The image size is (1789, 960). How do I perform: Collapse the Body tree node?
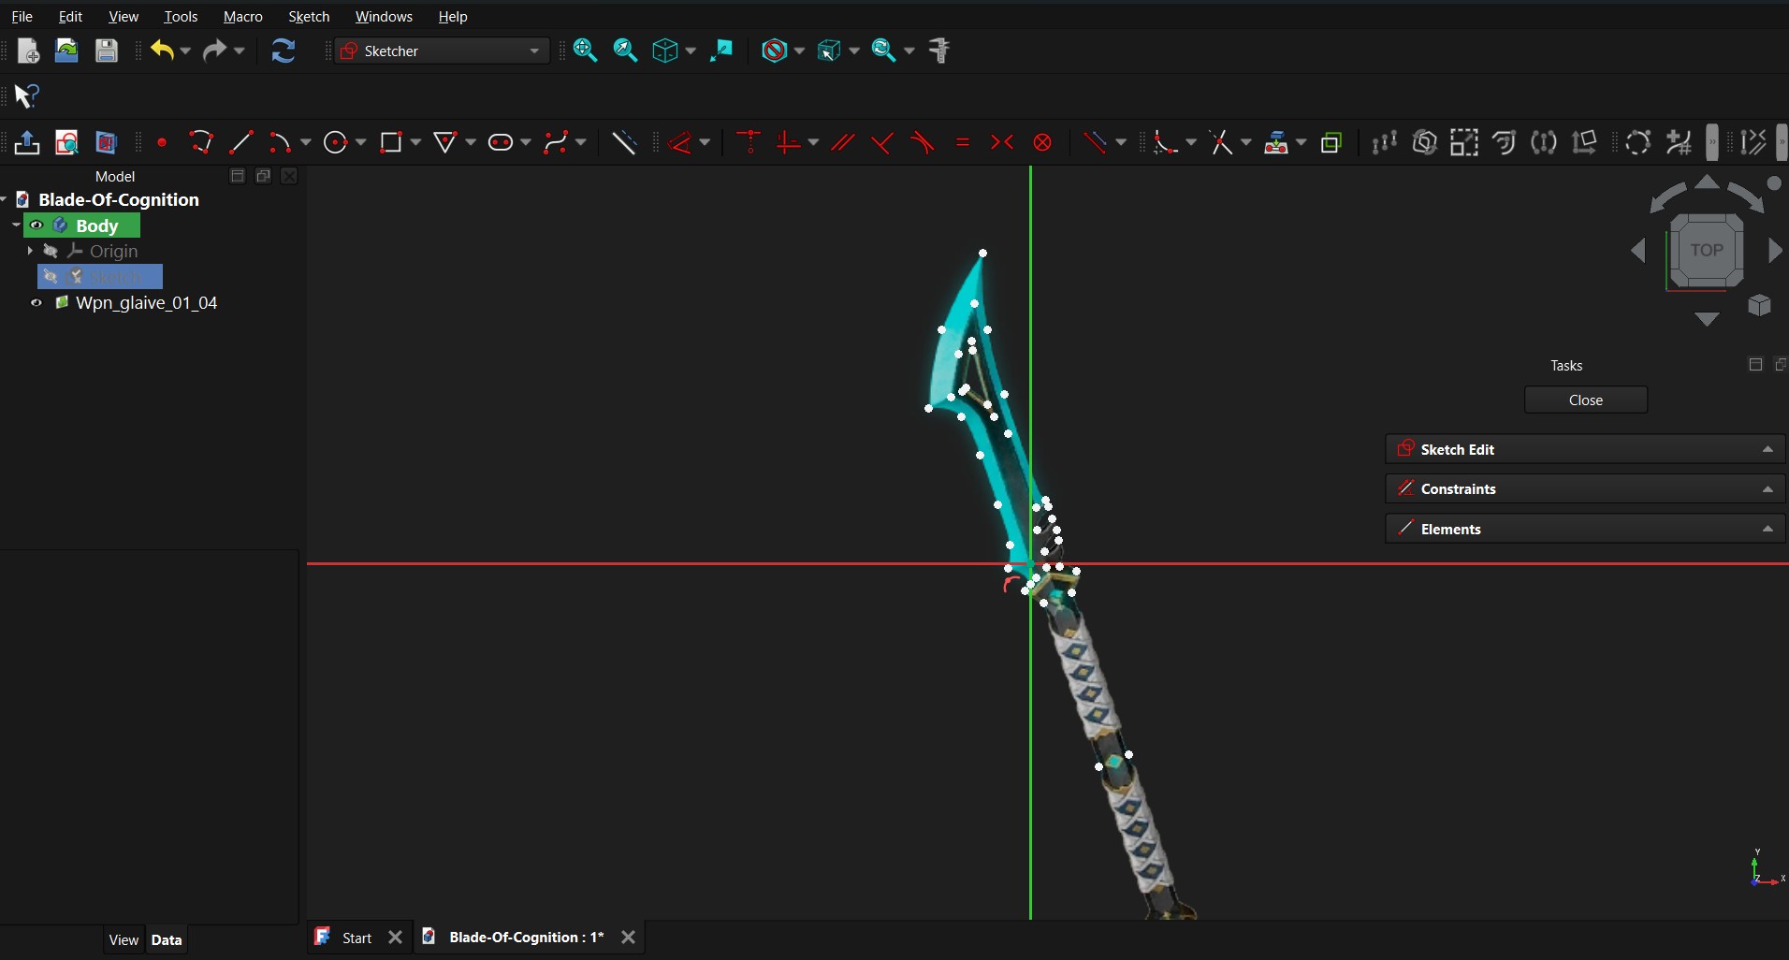click(x=16, y=225)
